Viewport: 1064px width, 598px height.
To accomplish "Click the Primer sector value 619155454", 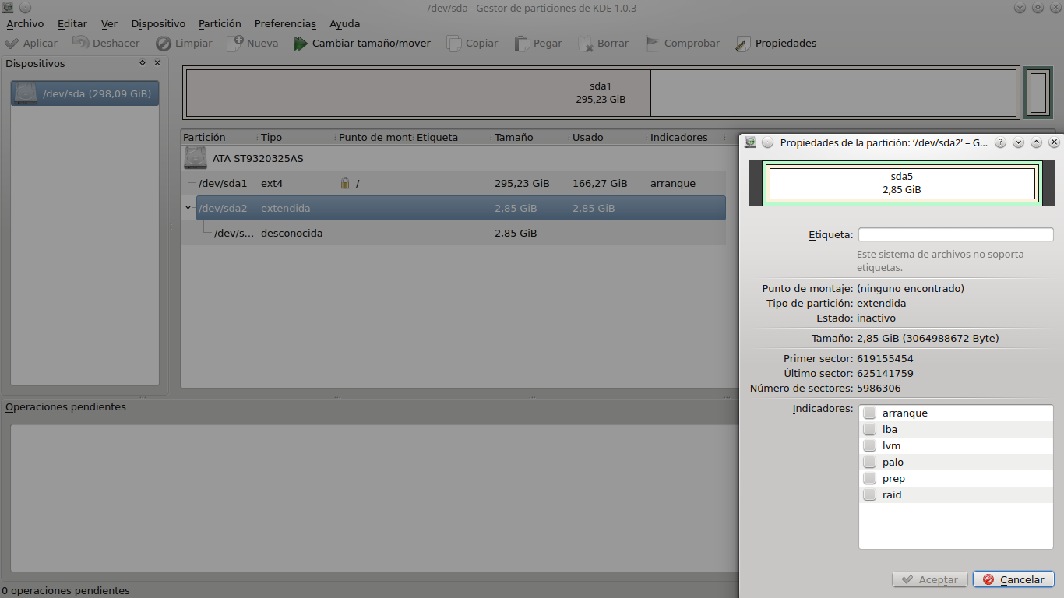I will point(885,358).
